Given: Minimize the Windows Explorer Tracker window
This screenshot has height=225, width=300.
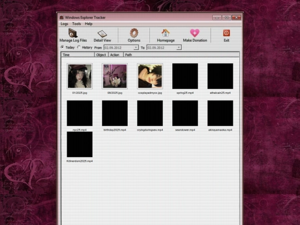Looking at the screenshot, I should point(217,18).
